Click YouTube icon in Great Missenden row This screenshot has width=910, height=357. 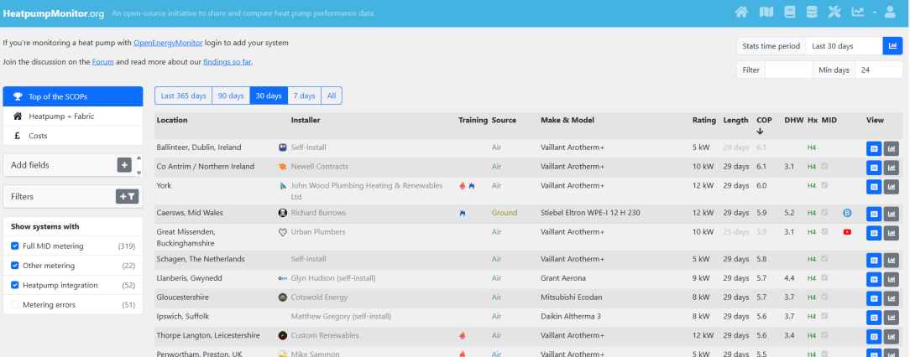[847, 232]
